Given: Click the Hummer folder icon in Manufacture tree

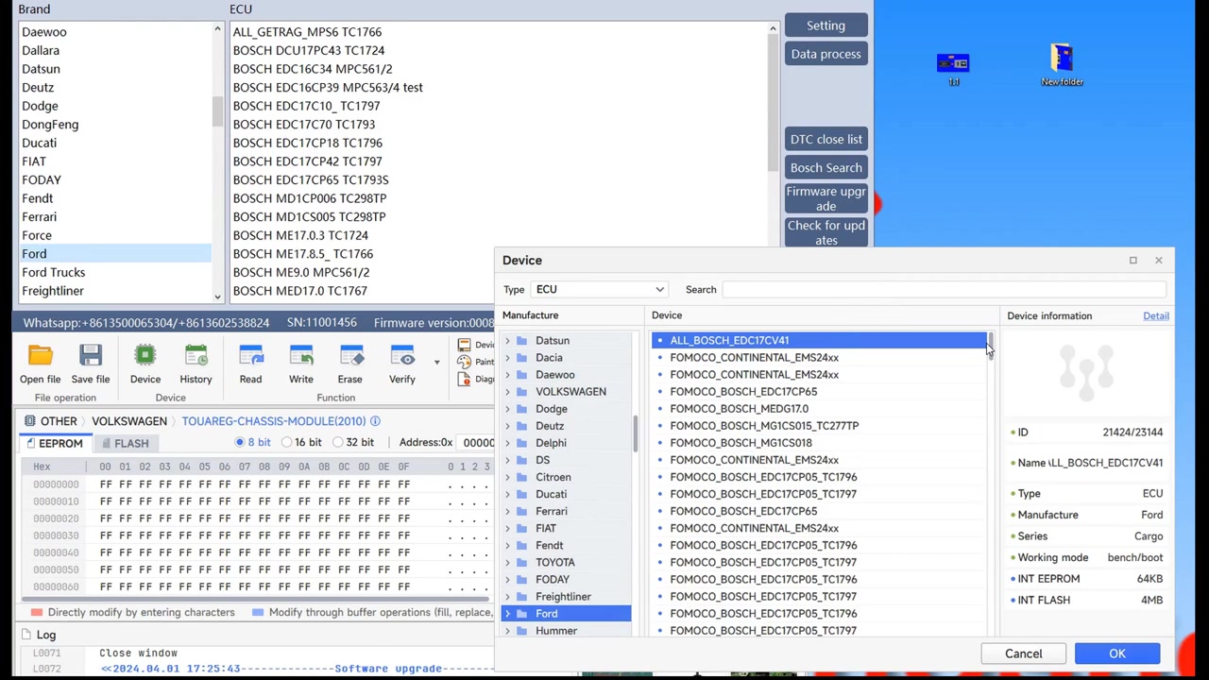Looking at the screenshot, I should 522,631.
